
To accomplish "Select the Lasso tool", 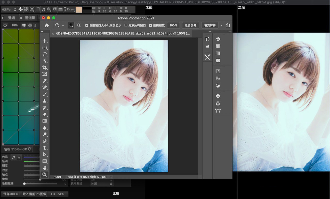I will tap(45, 54).
